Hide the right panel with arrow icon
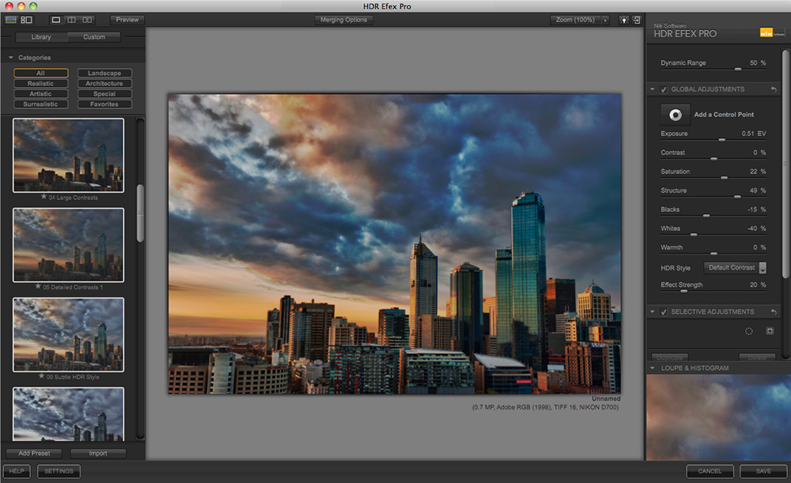 (637, 20)
